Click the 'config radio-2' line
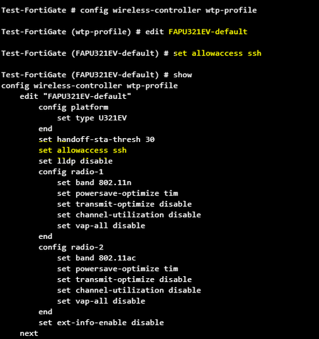 (71, 247)
